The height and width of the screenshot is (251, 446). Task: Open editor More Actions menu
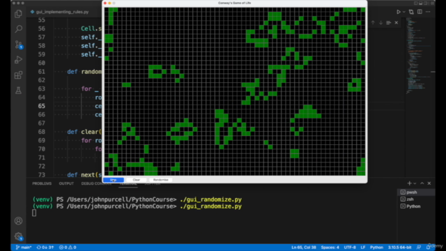tap(428, 12)
